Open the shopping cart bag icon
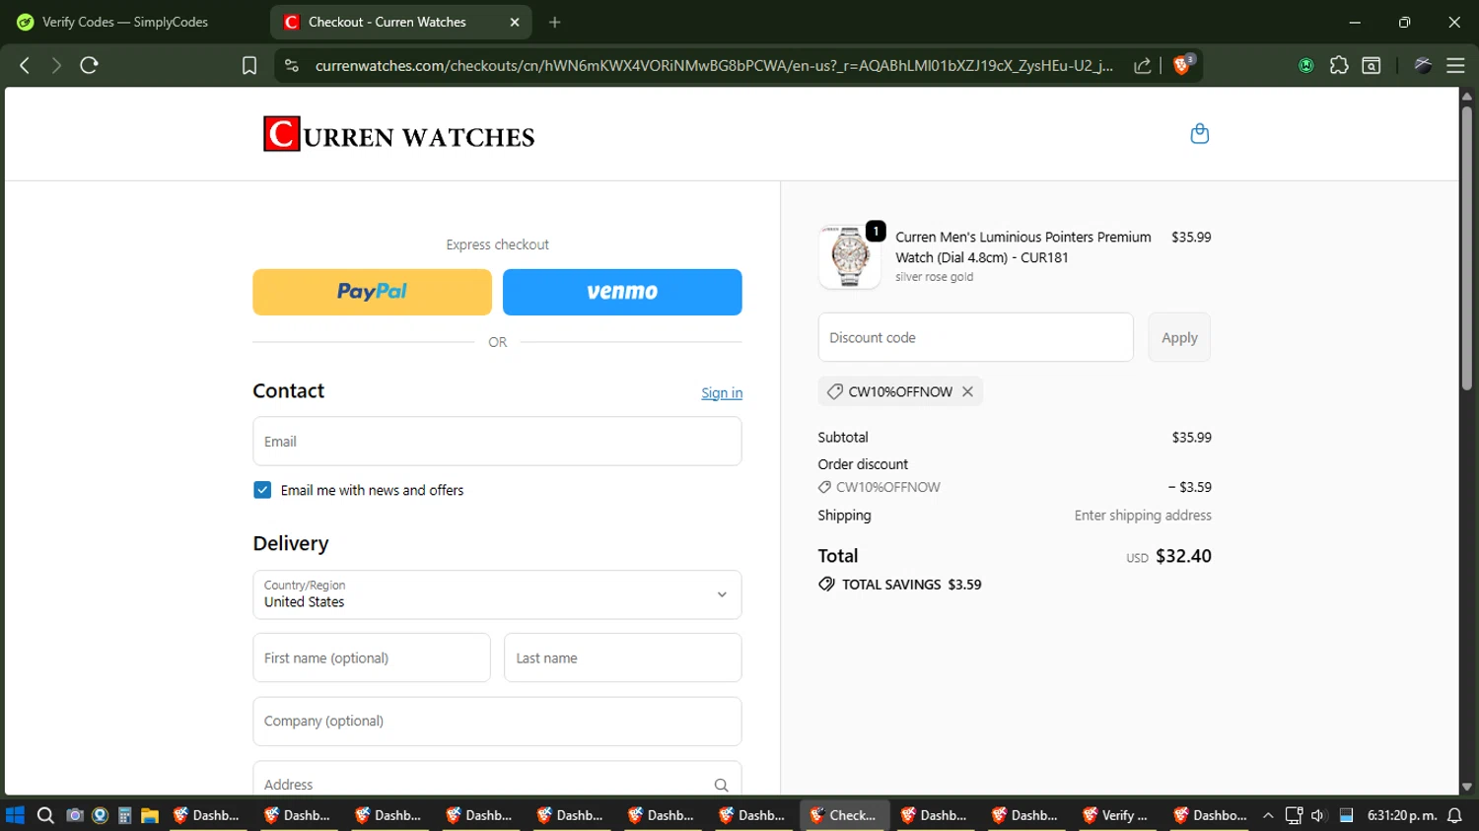1479x831 pixels. [1199, 133]
